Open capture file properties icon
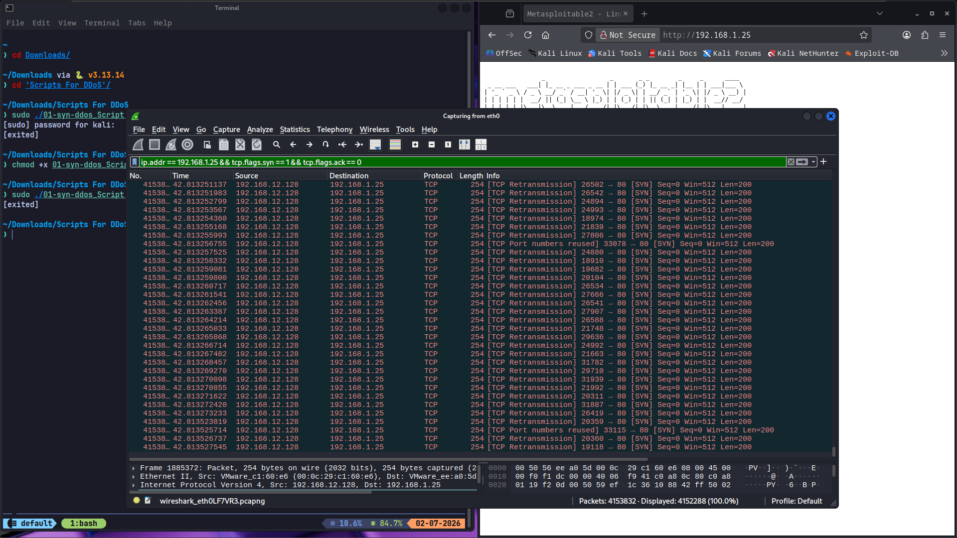 point(148,501)
